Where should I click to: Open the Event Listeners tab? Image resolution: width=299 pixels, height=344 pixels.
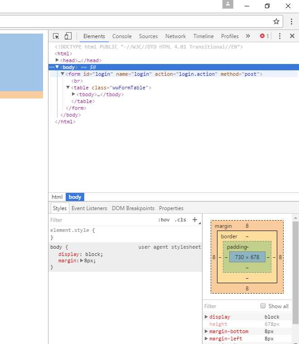click(89, 208)
